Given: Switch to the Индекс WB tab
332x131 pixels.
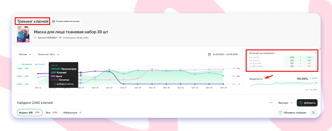Looking at the screenshot, I should (30, 113).
